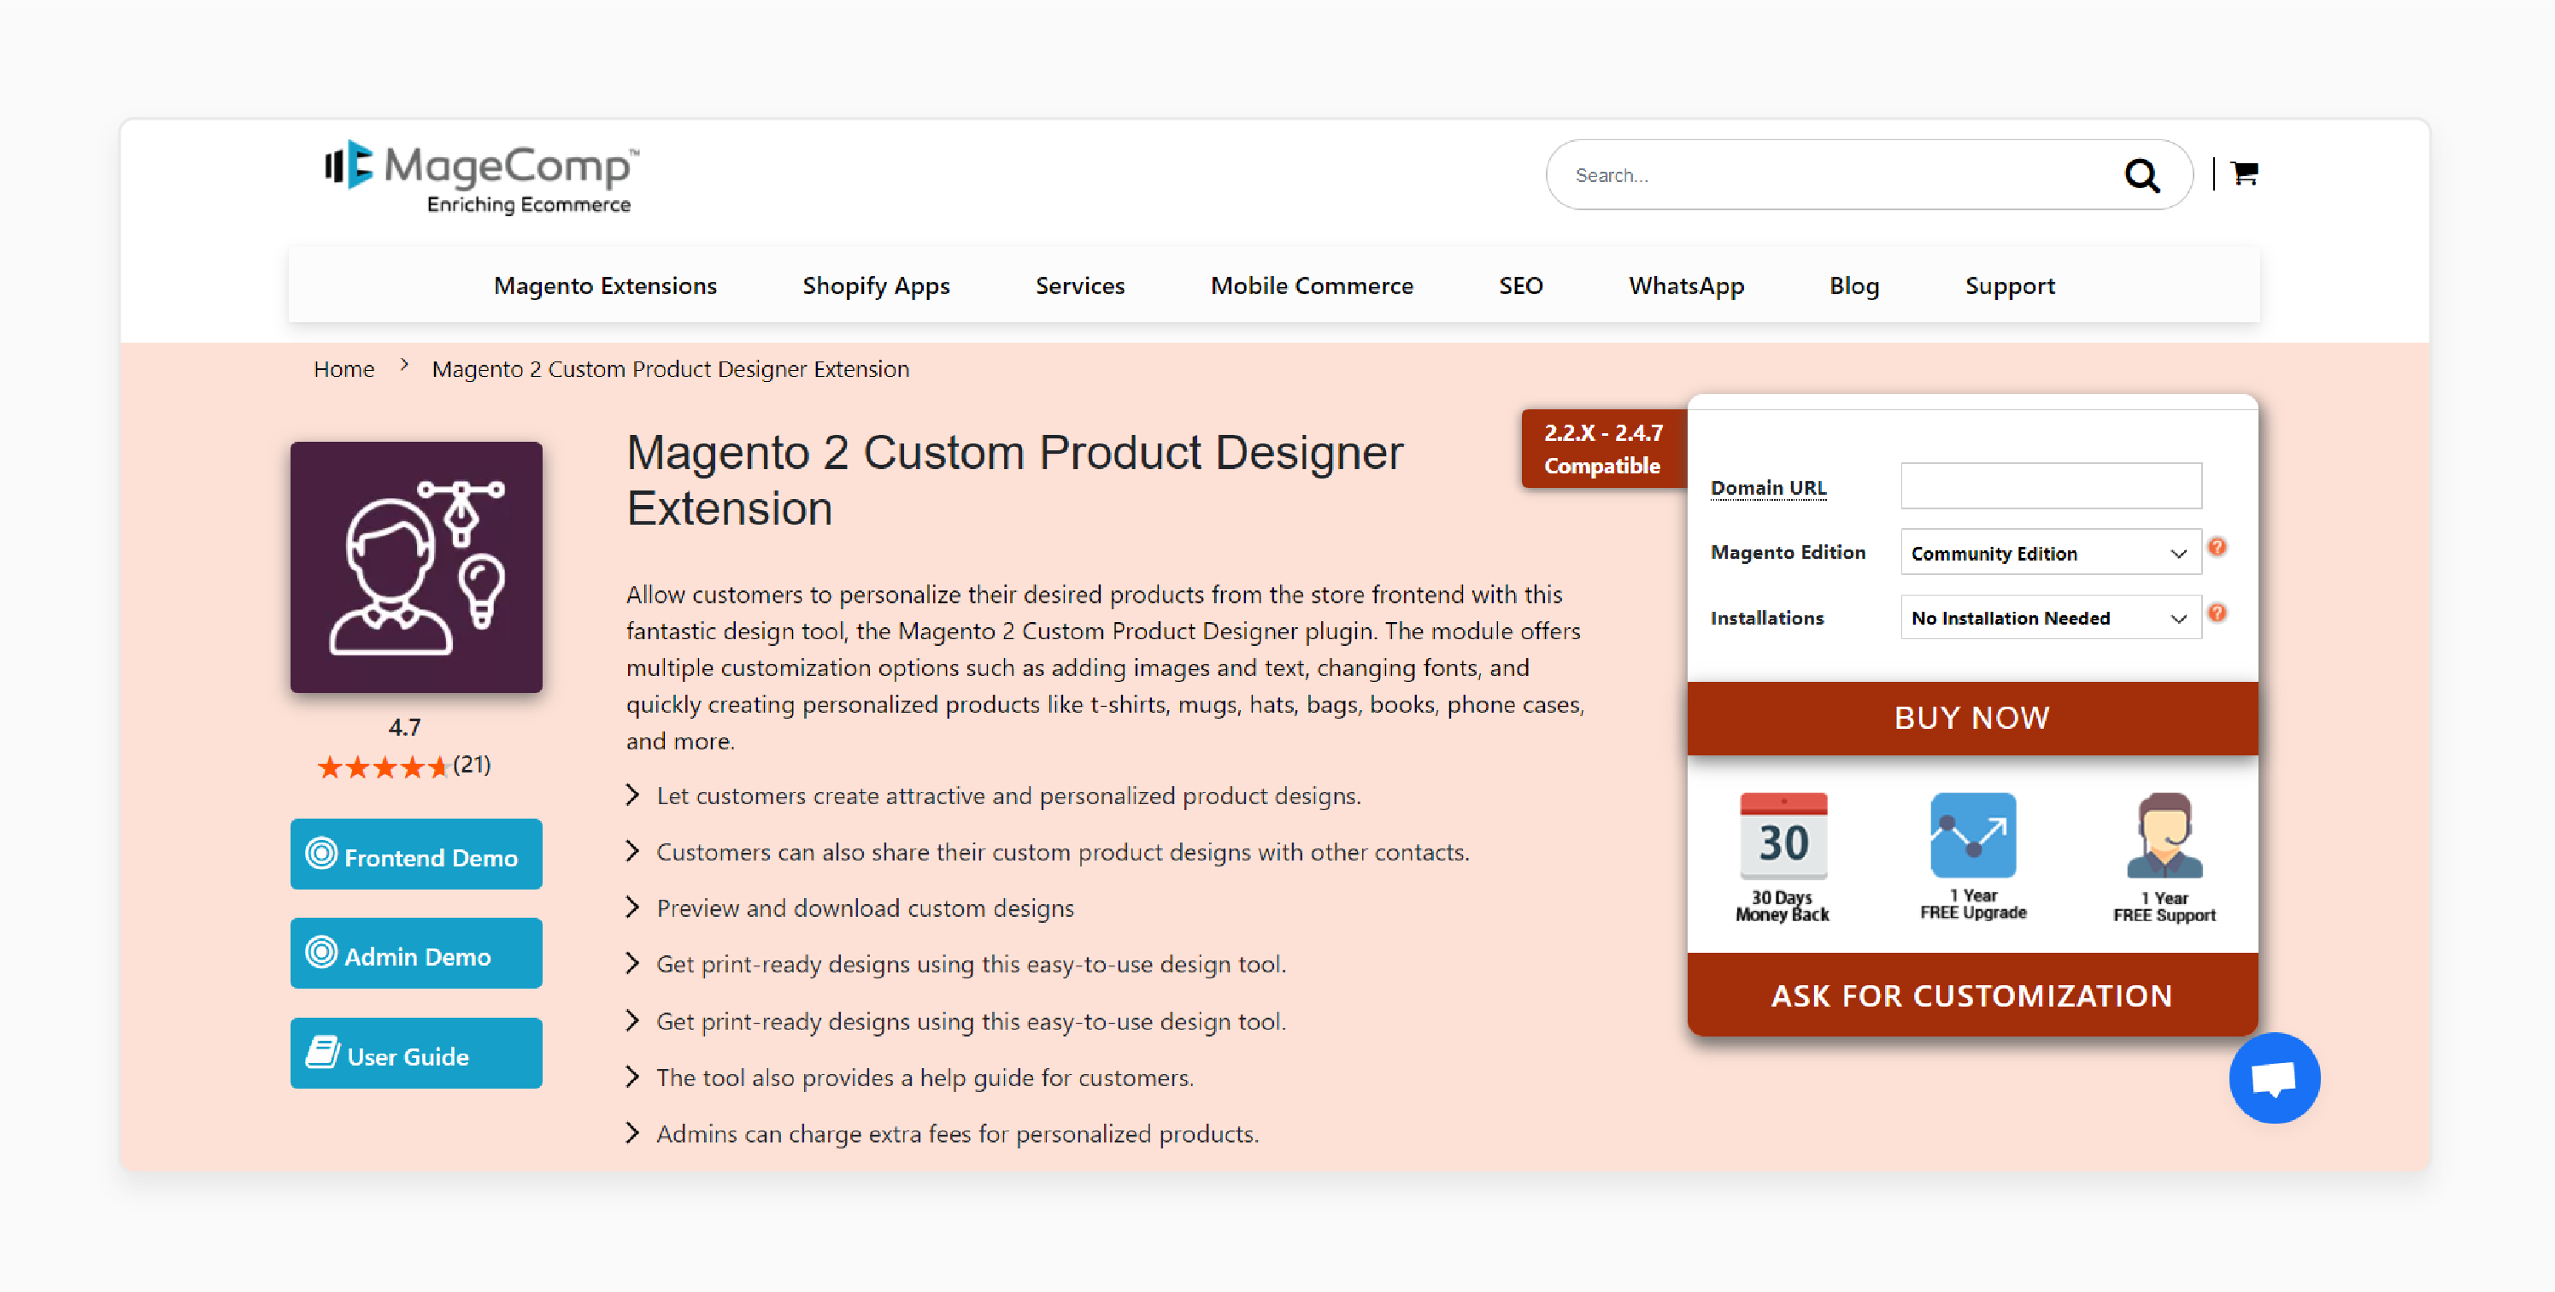Click the 1 Year Free Support agent icon
The height and width of the screenshot is (1292, 2555).
(x=2164, y=835)
